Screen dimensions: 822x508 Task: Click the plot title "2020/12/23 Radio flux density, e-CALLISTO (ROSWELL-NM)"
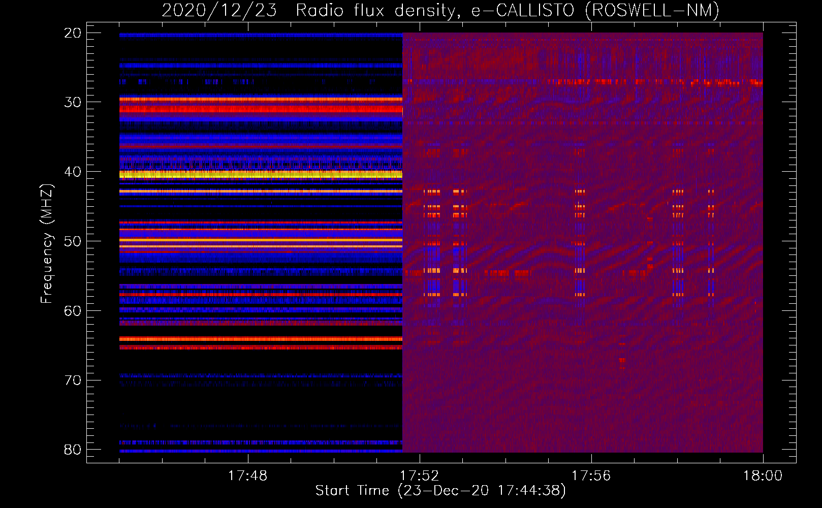[440, 10]
